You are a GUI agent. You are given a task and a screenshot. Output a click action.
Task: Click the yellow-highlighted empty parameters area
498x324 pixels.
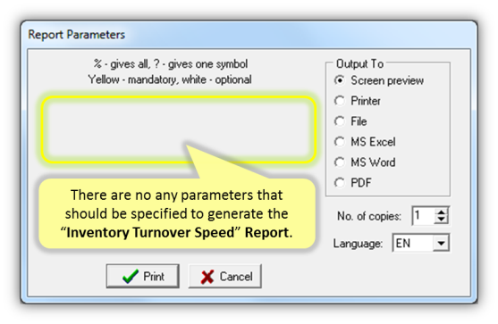tap(179, 129)
